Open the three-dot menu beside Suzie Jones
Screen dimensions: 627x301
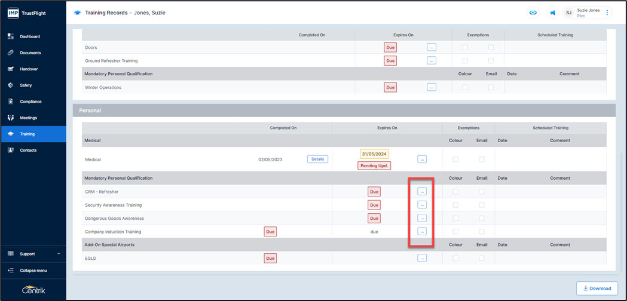[x=607, y=13]
